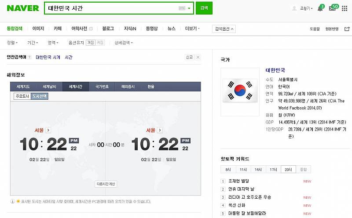
Task: Select the 주요도시 toggle option
Action: click(x=22, y=96)
